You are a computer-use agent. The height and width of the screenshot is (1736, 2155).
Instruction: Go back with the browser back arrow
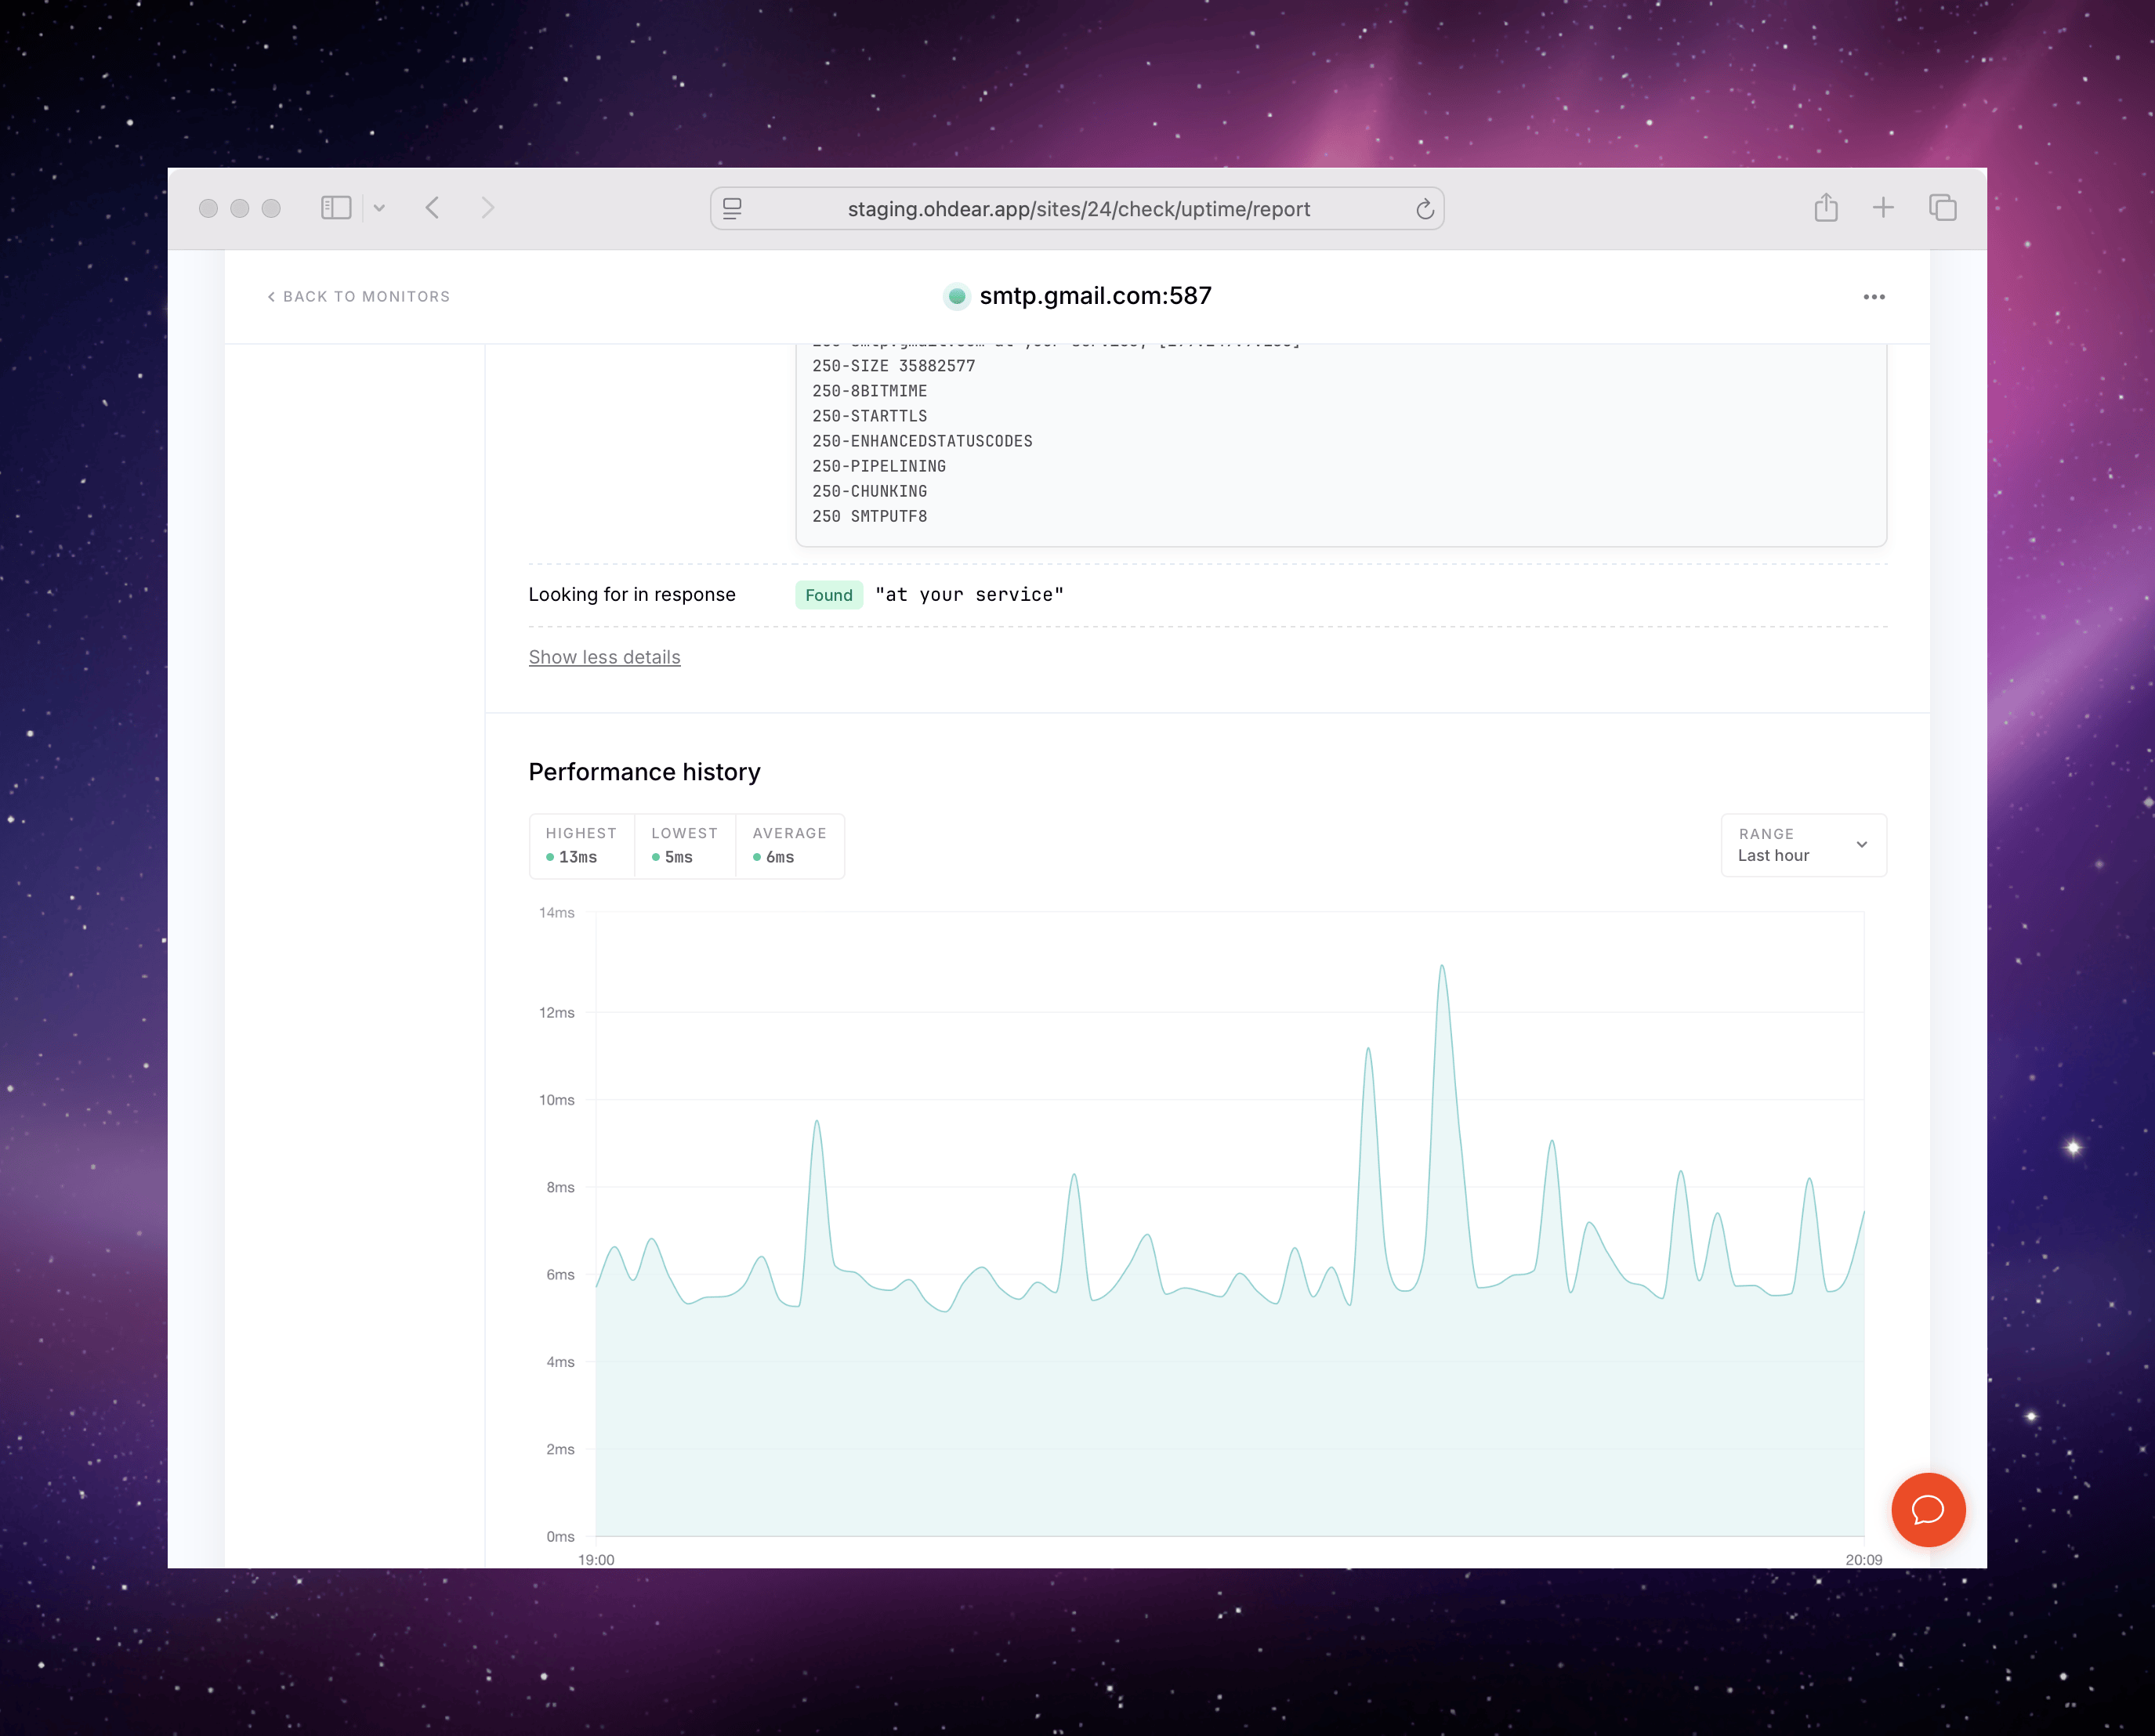pos(433,208)
